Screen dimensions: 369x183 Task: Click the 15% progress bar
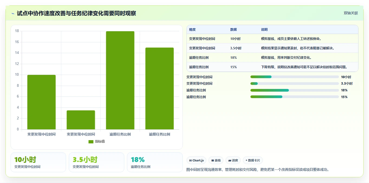point(295,97)
